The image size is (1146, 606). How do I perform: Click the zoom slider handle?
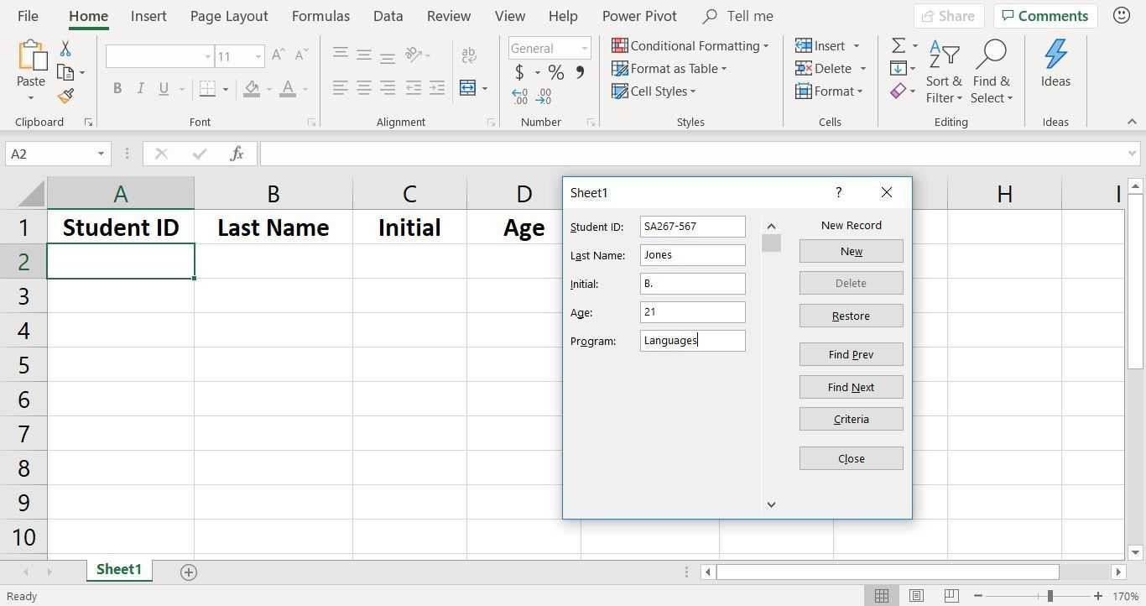click(1050, 596)
